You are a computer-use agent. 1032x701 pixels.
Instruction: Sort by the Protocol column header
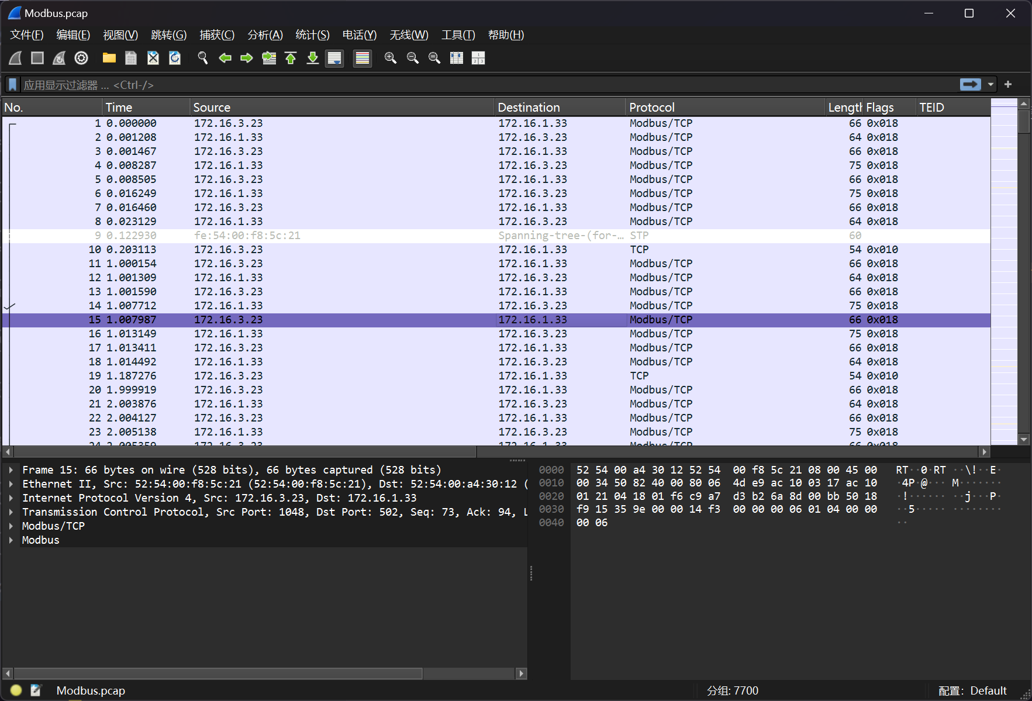coord(726,108)
